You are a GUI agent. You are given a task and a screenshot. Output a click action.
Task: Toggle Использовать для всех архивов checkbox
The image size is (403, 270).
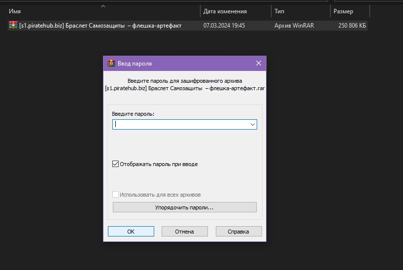115,195
